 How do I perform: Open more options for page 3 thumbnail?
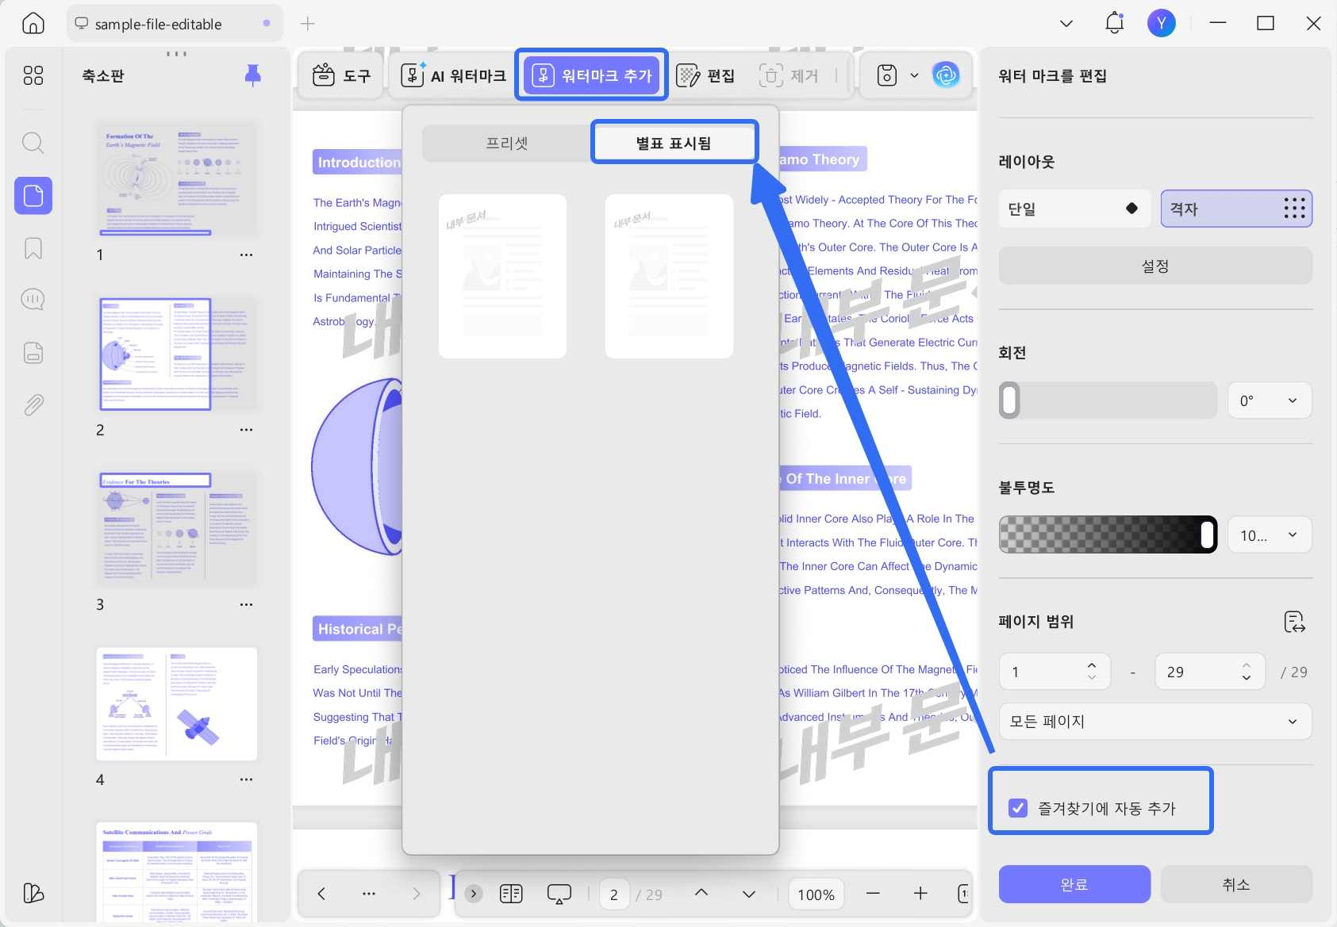click(246, 604)
